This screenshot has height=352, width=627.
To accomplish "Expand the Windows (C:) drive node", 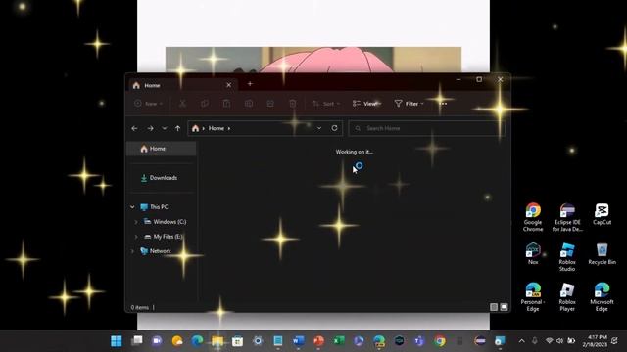I will 136,222.
